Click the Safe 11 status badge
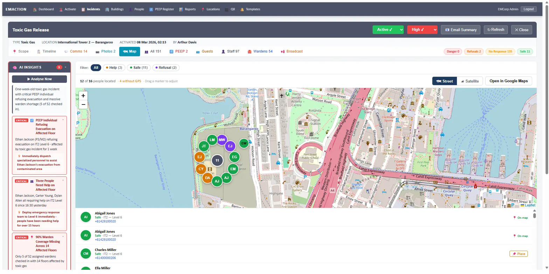Image resolution: width=549 pixels, height=274 pixels. pyautogui.click(x=525, y=52)
